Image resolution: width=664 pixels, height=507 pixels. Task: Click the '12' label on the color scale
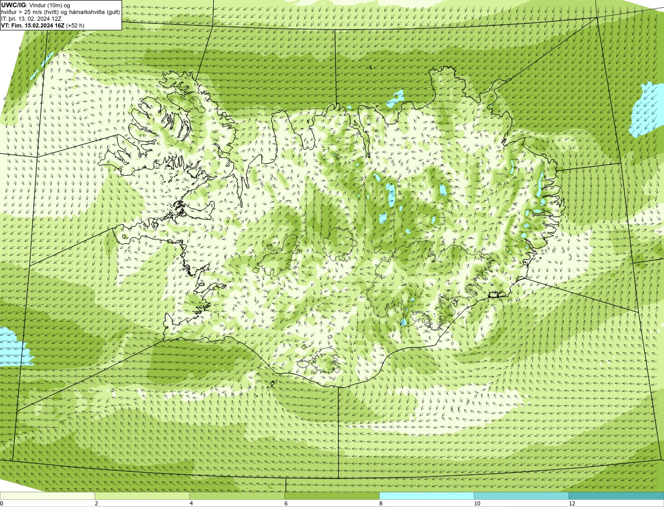(x=572, y=503)
